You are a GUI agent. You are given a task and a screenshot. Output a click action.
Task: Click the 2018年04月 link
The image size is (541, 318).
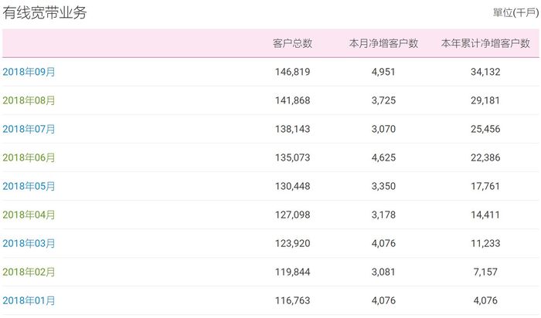click(x=29, y=215)
